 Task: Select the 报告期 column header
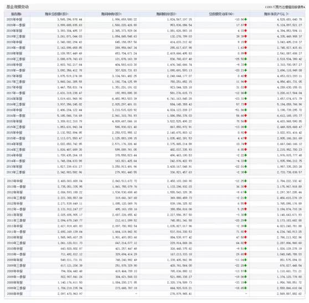click(x=16, y=14)
